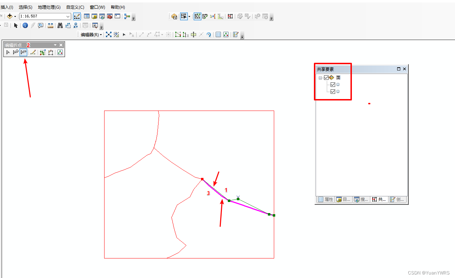The height and width of the screenshot is (278, 455).
Task: Click the Generalize Edge topology tool
Action: tap(221, 16)
